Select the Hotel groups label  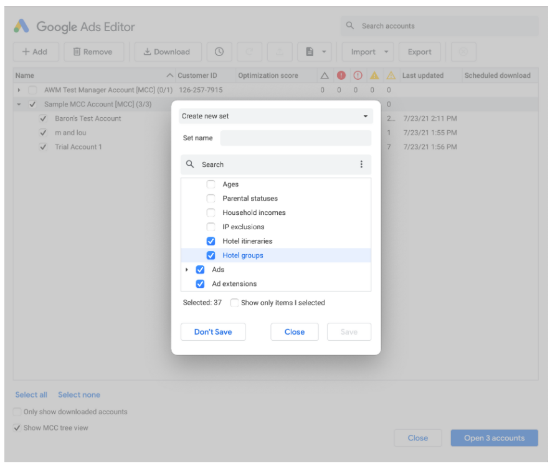[243, 255]
